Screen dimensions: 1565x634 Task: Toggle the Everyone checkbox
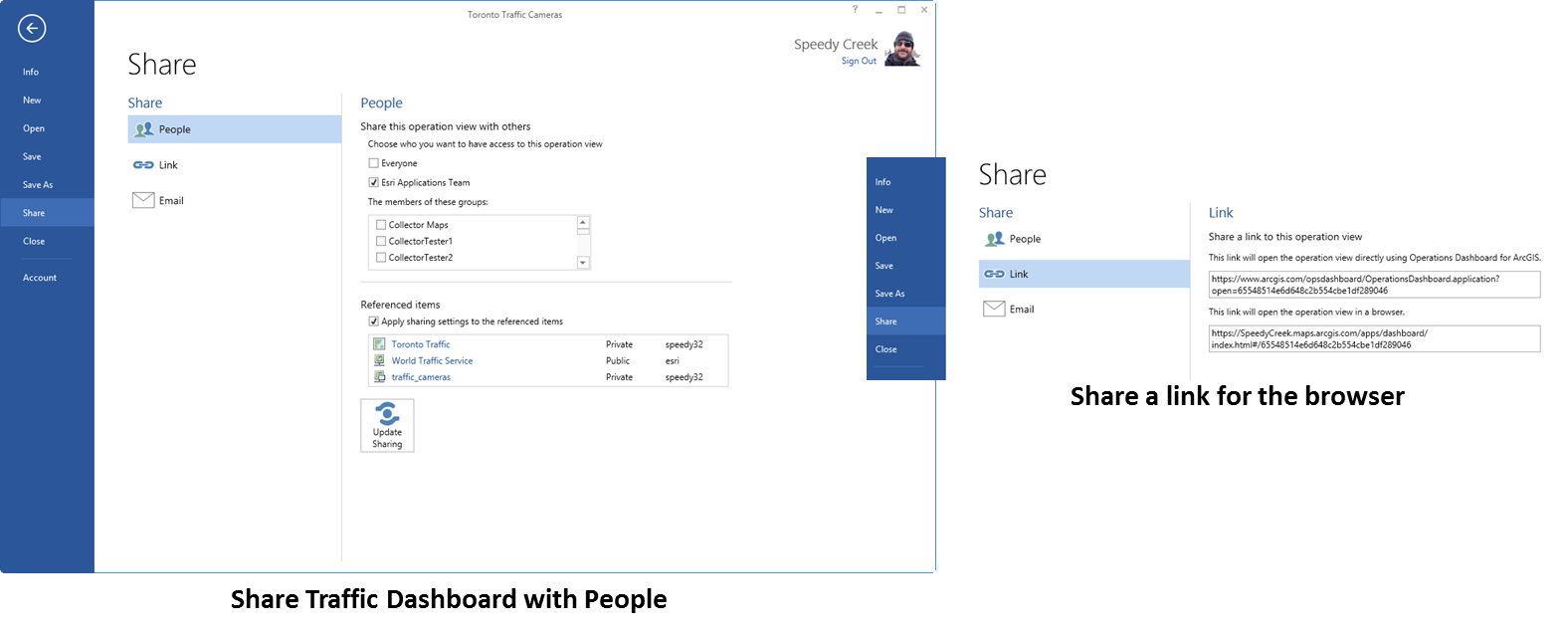point(374,163)
